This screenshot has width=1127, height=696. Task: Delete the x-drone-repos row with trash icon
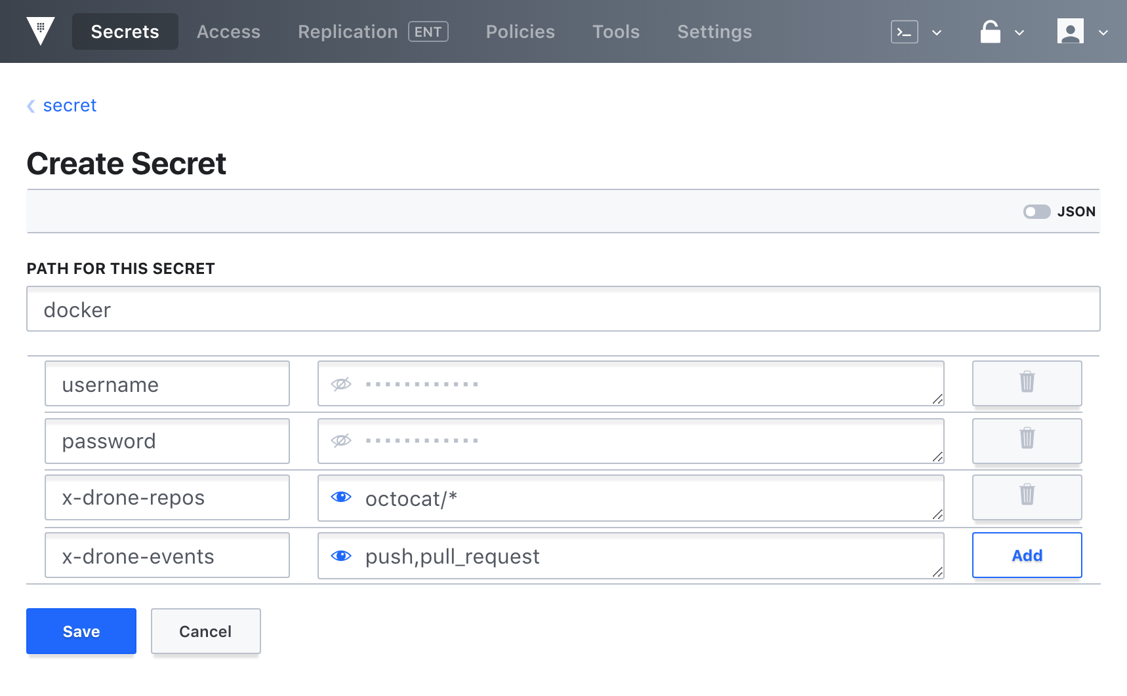click(1027, 497)
